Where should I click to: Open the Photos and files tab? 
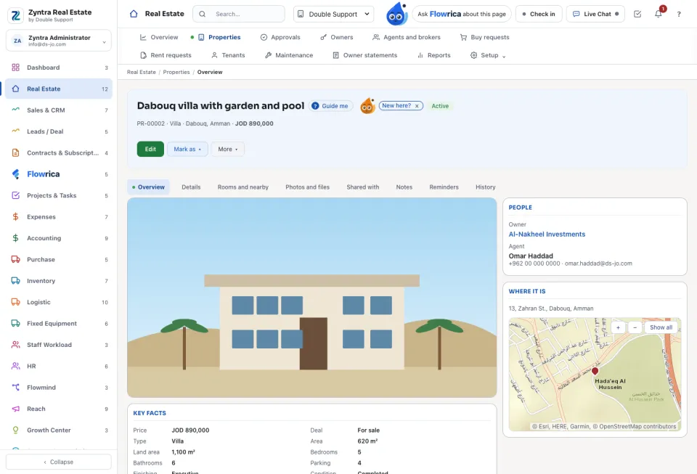308,187
